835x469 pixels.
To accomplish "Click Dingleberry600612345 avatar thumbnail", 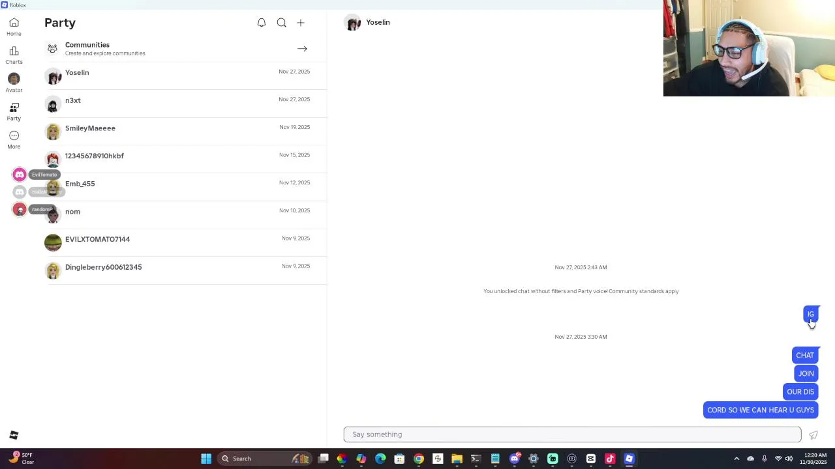I will pyautogui.click(x=53, y=270).
